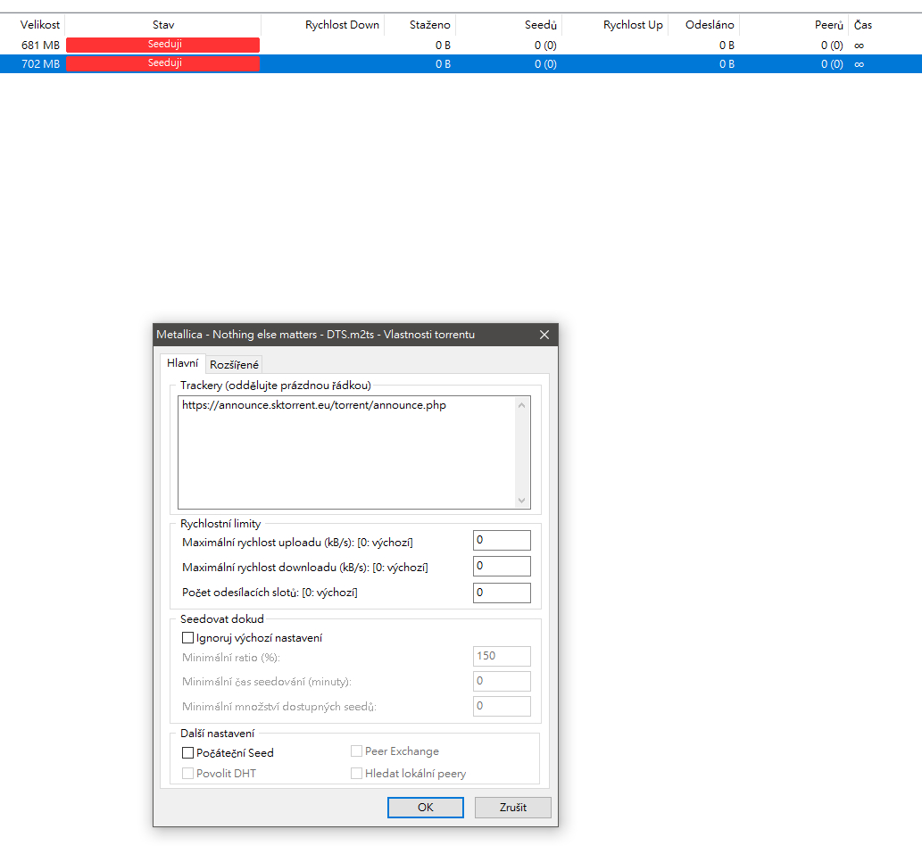Focus the maximum download speed field

(x=502, y=566)
